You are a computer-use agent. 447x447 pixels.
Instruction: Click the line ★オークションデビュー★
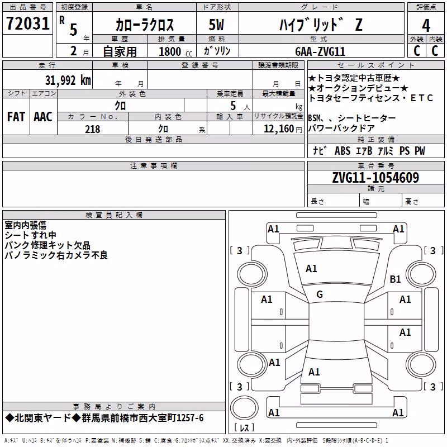(358, 88)
